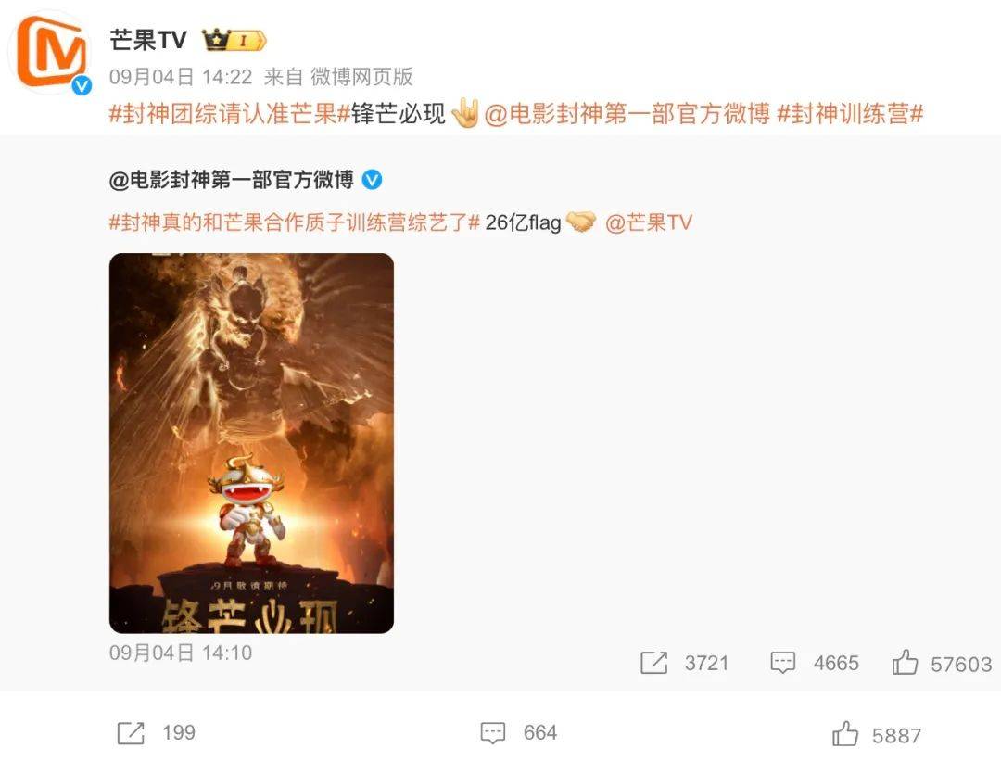Click the @芒果TV mention in the reposted post
The height and width of the screenshot is (761, 1001).
tap(649, 222)
